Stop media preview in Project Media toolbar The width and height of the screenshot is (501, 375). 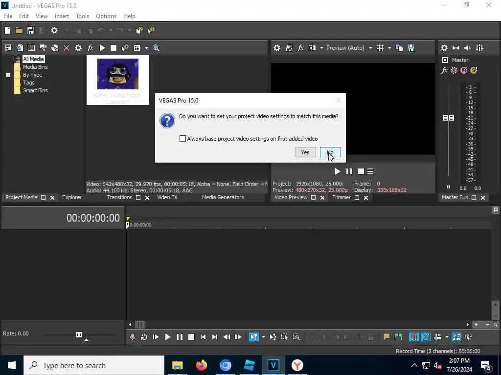coord(114,48)
